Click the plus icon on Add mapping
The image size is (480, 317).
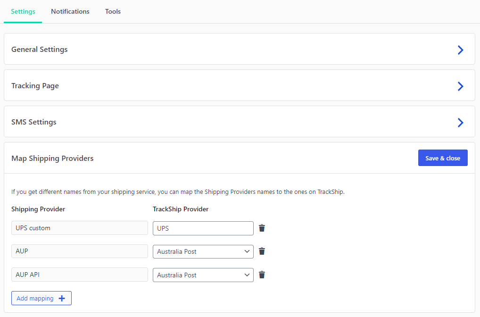tap(62, 298)
